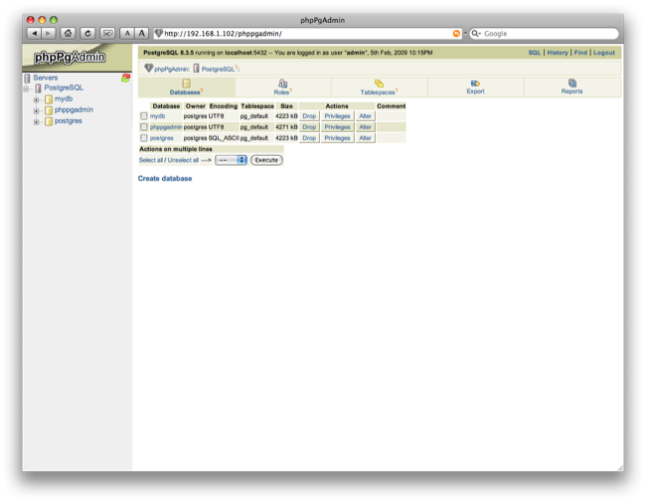Click the Google search field

point(544,34)
